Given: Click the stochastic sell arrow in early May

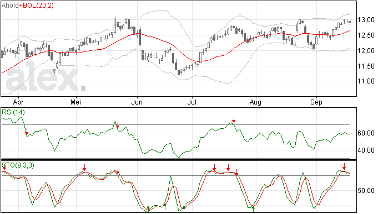Looking at the screenshot, I should coord(84,168).
